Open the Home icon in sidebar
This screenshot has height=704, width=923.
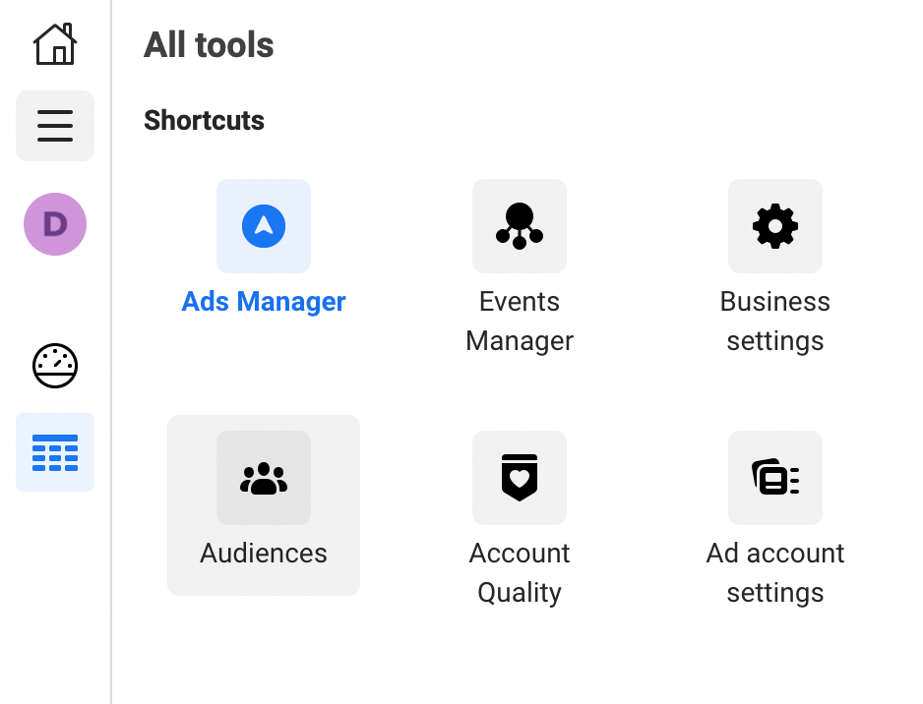(x=55, y=44)
